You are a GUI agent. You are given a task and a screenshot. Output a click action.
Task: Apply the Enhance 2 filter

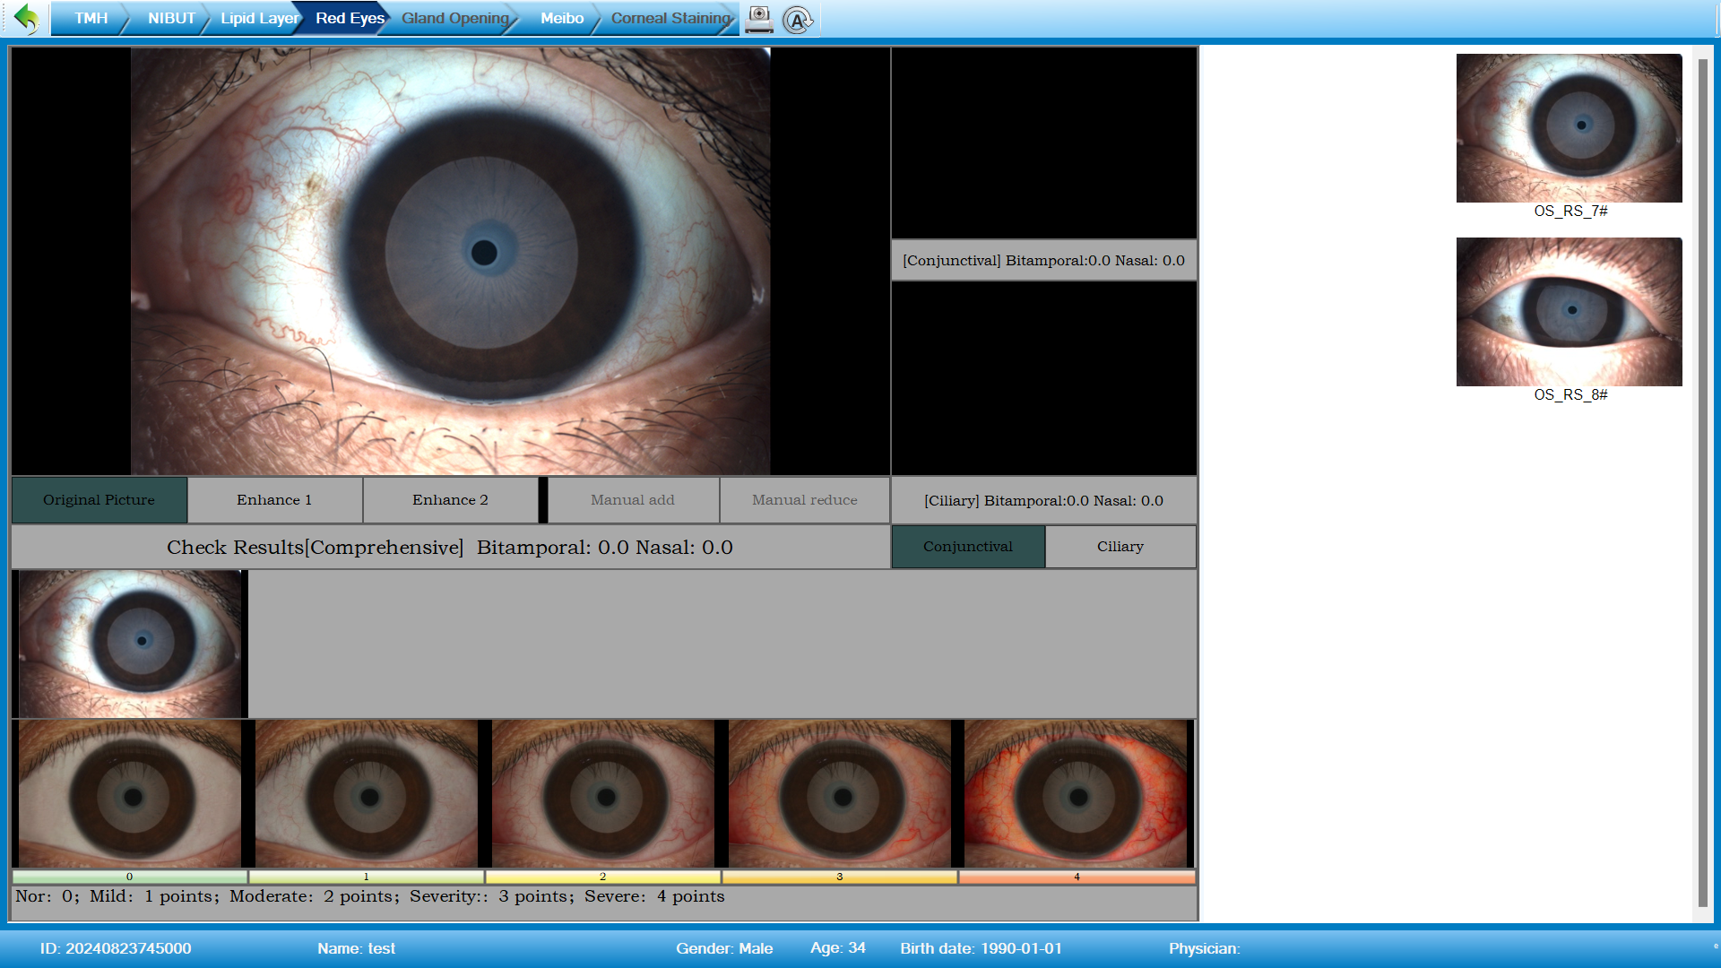(450, 499)
